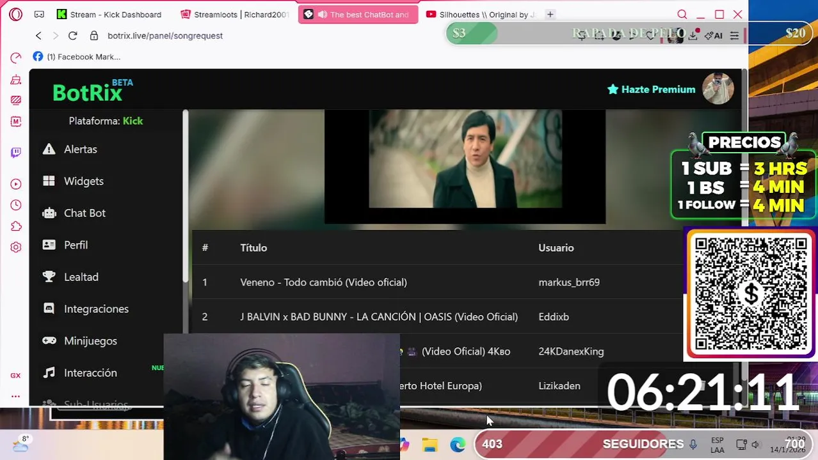This screenshot has width=818, height=460.
Task: Click the Hazte Premium link
Action: (651, 89)
